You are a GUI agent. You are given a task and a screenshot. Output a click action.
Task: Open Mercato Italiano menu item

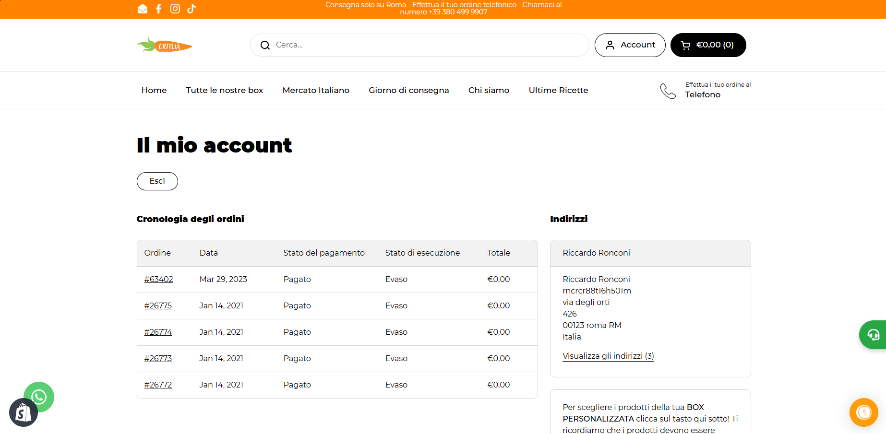click(x=316, y=90)
